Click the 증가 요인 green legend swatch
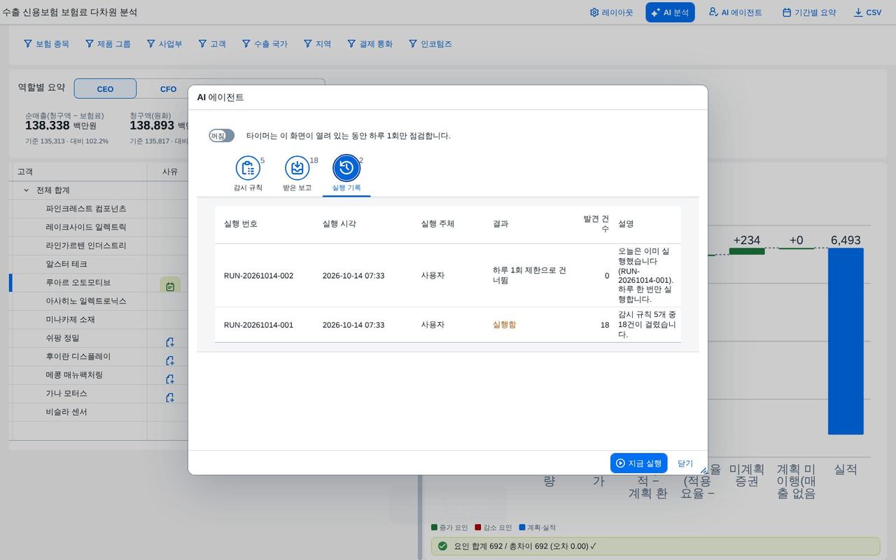 pos(434,528)
